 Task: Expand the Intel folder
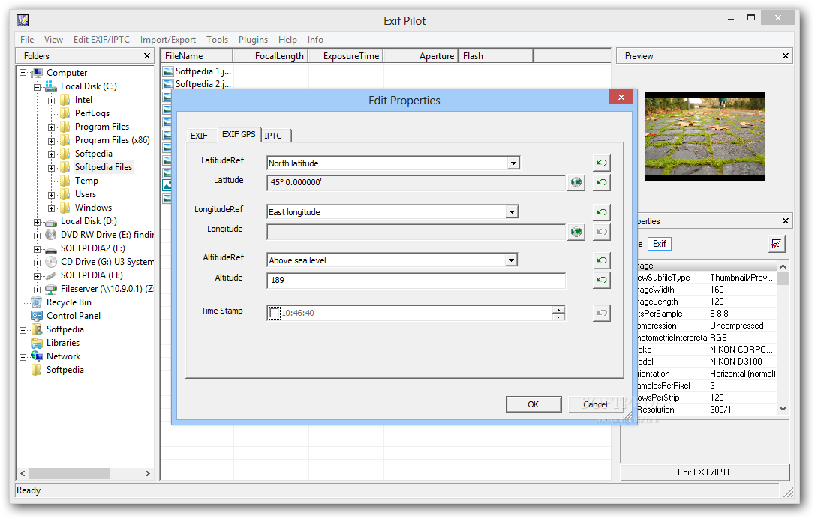(51, 100)
